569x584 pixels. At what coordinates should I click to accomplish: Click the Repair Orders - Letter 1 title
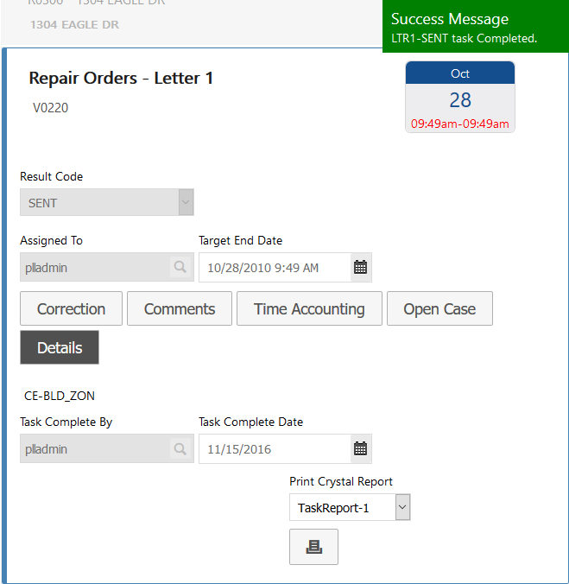click(x=121, y=79)
